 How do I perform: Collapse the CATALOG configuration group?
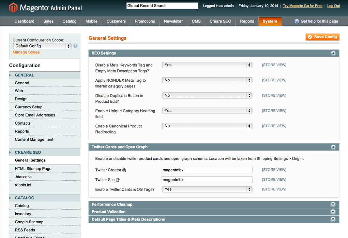(x=45, y=198)
